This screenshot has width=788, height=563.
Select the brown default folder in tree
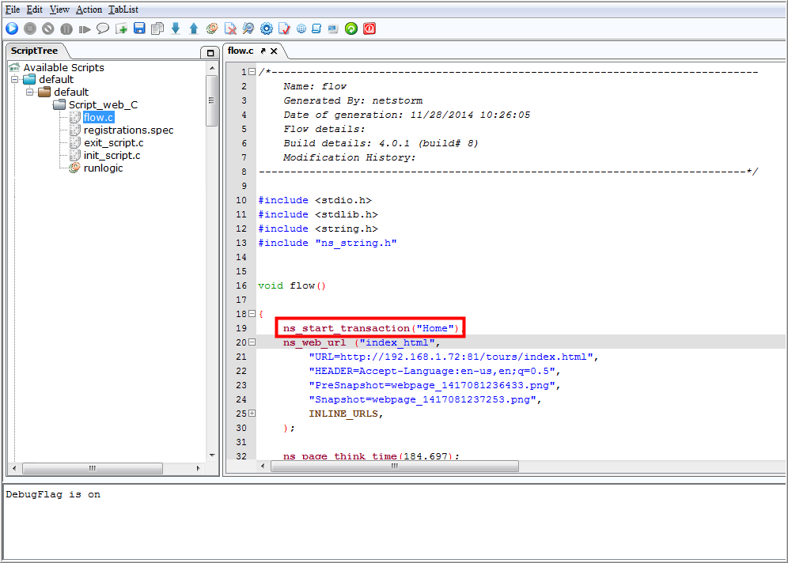click(71, 92)
